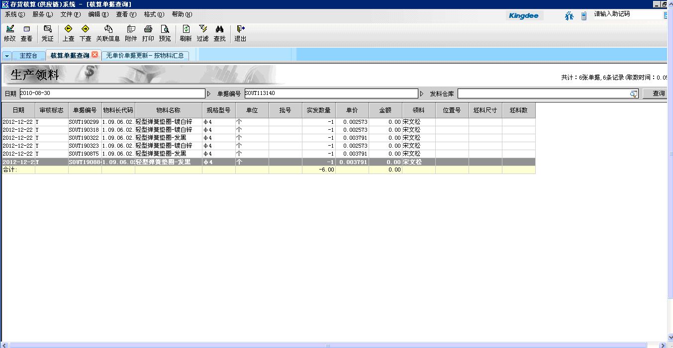Open the 帮助(H) menu
The height and width of the screenshot is (348, 673).
[x=182, y=14]
